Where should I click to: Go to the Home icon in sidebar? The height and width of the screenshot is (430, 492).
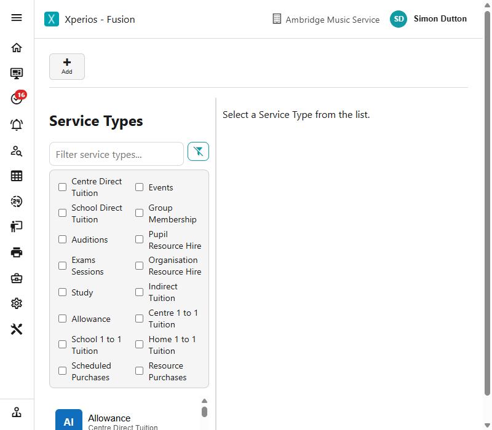17,48
